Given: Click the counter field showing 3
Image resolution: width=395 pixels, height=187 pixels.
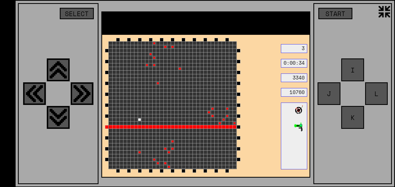Looking at the screenshot, I should click(294, 49).
